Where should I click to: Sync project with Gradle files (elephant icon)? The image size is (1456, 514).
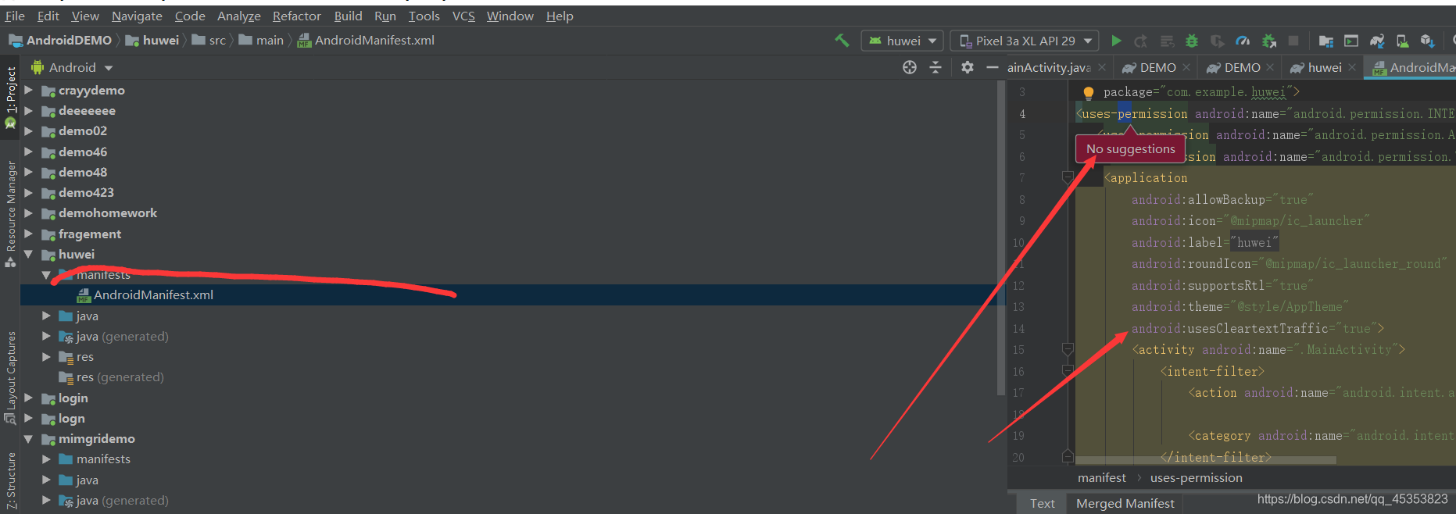1377,41
